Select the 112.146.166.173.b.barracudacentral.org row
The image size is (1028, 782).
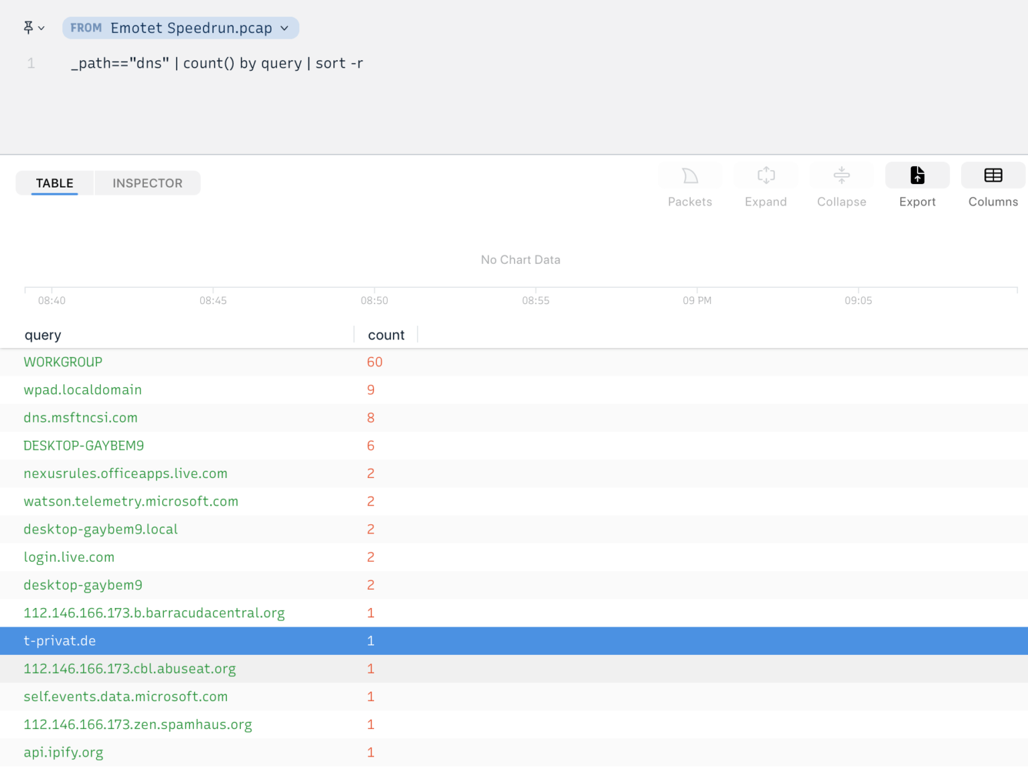(x=514, y=613)
